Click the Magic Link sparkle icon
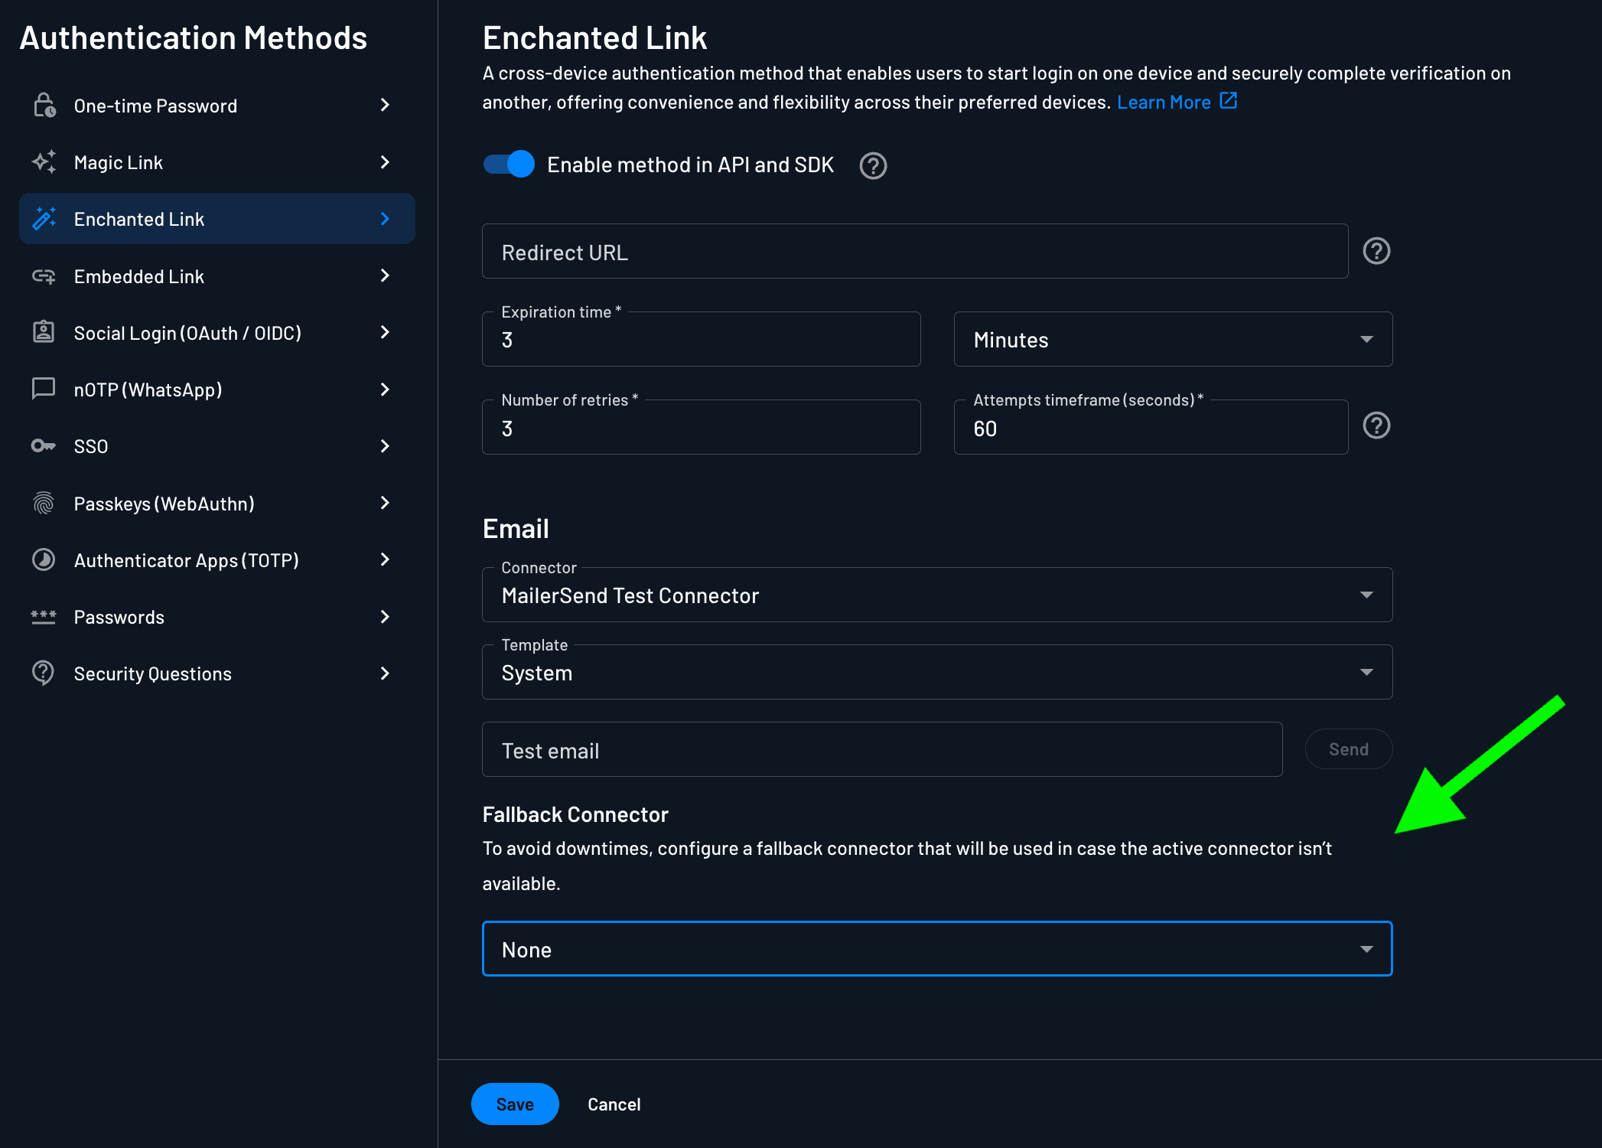Image resolution: width=1602 pixels, height=1148 pixels. point(44,161)
